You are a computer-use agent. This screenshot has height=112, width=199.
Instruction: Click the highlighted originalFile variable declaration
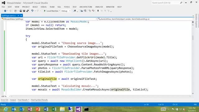point(47,79)
